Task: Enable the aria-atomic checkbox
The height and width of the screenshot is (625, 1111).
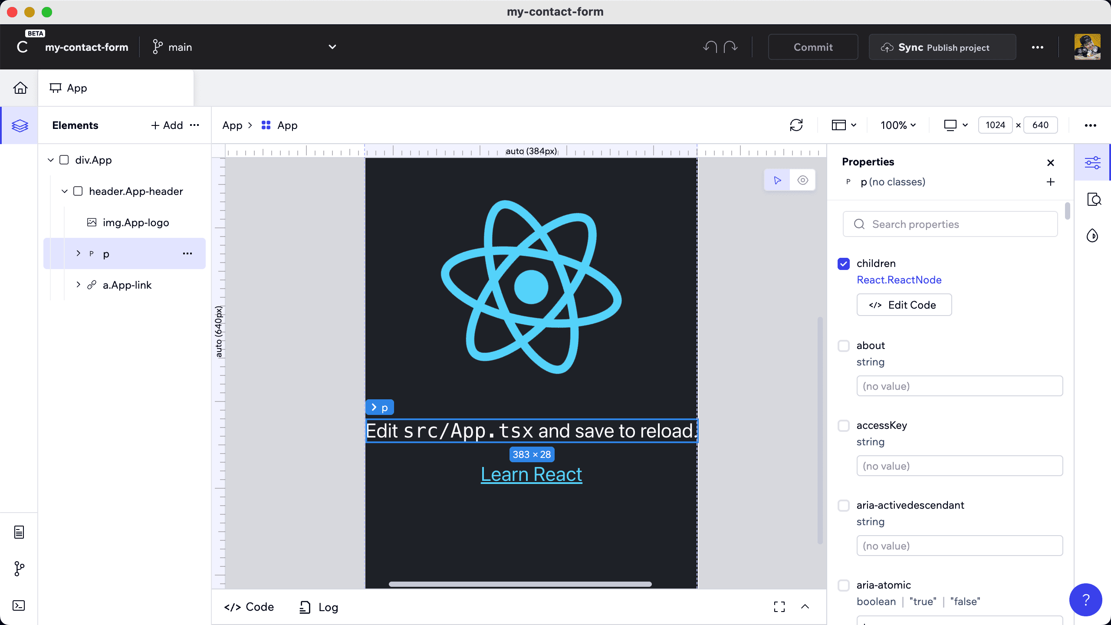Action: tap(844, 586)
